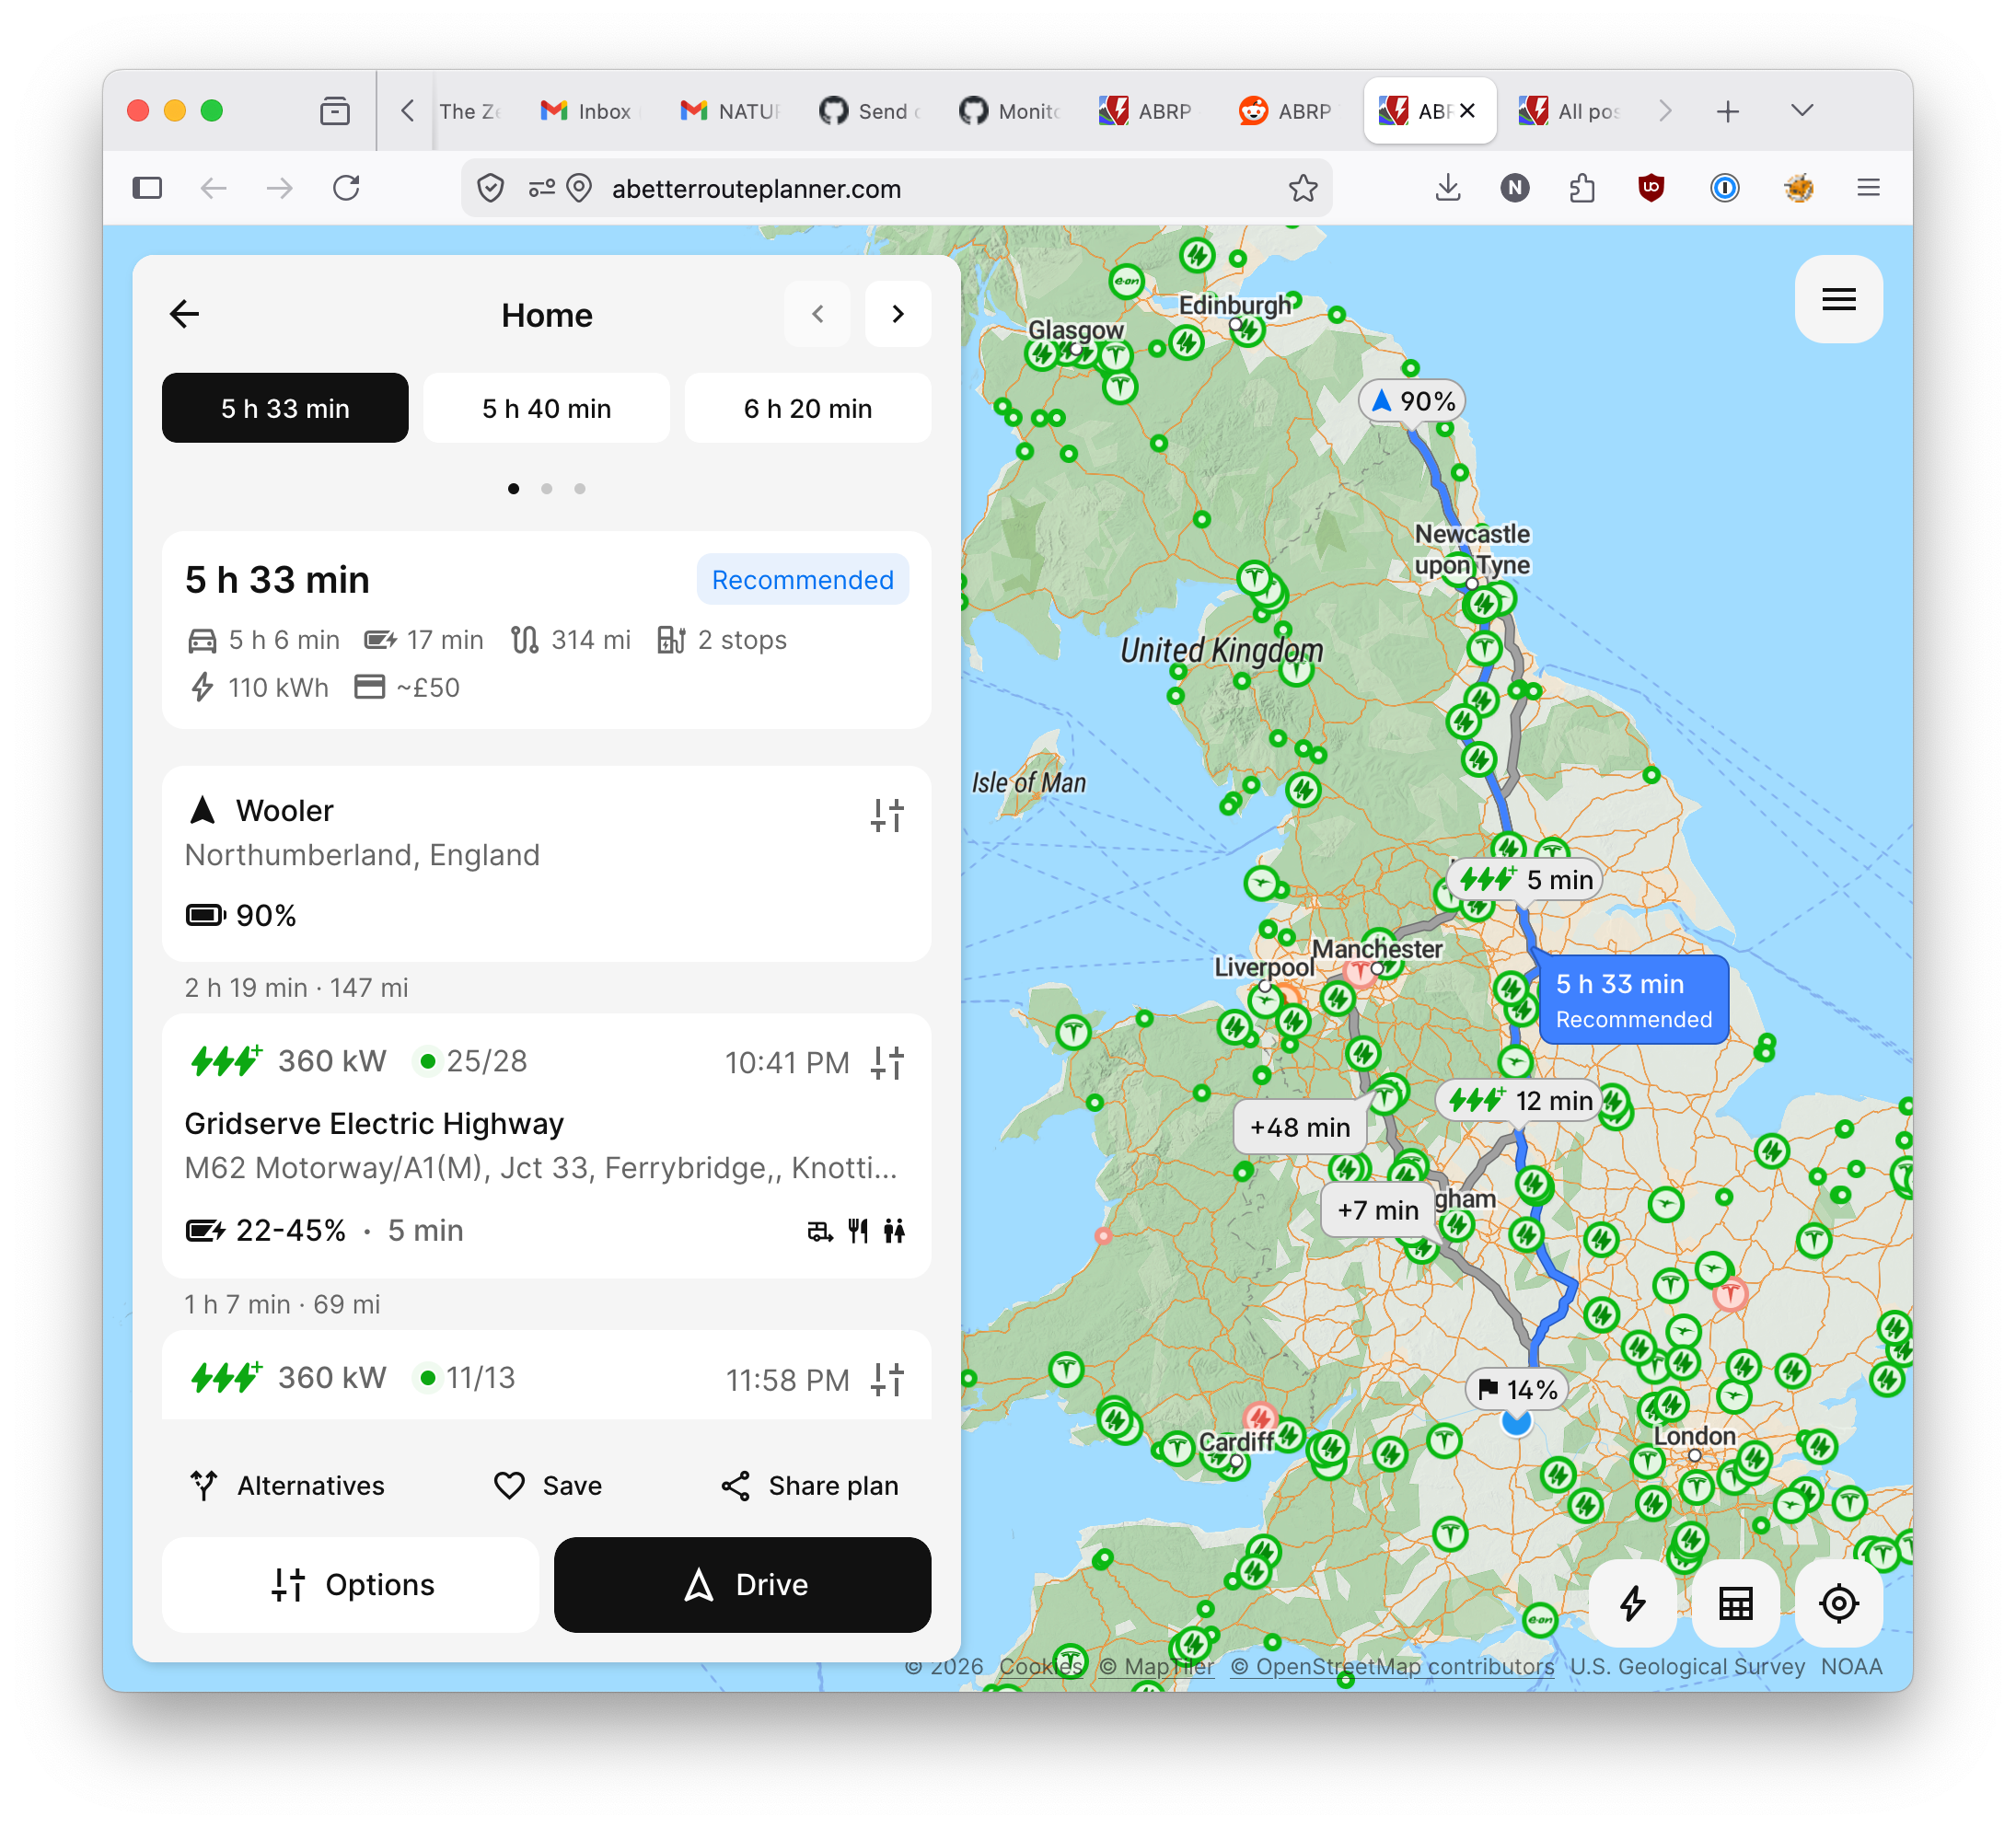Open the map hamburger menu
This screenshot has width=2016, height=1828.
[x=1838, y=299]
